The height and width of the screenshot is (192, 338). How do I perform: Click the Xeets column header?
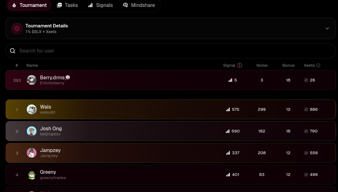point(309,65)
